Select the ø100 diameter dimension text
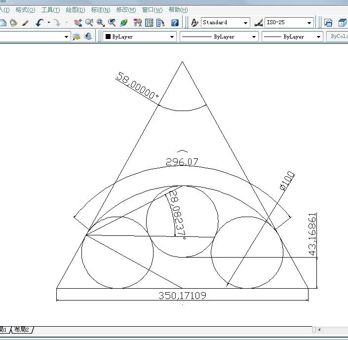 (x=287, y=181)
